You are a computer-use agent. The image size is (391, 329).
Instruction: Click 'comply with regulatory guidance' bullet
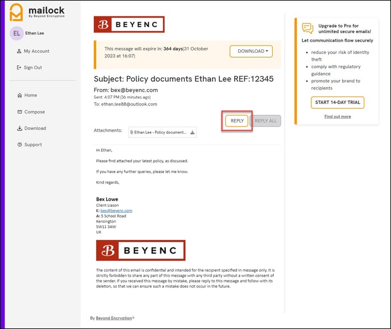(x=336, y=70)
